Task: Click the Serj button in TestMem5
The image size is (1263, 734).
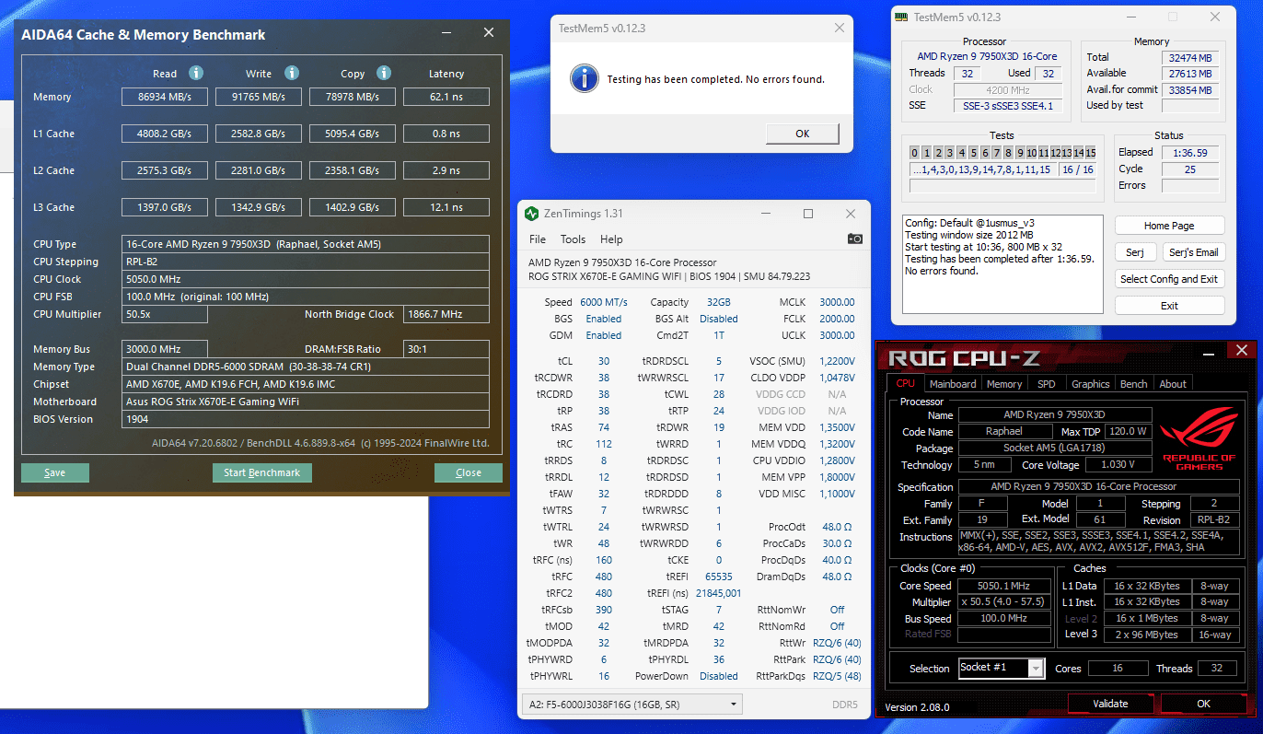Action: point(1135,252)
